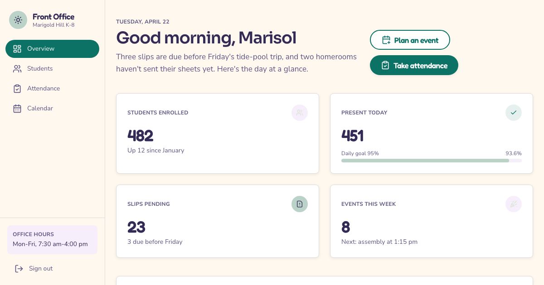Image resolution: width=544 pixels, height=285 pixels.
Task: Click the 93.6% attendance percentage
Action: (514, 153)
